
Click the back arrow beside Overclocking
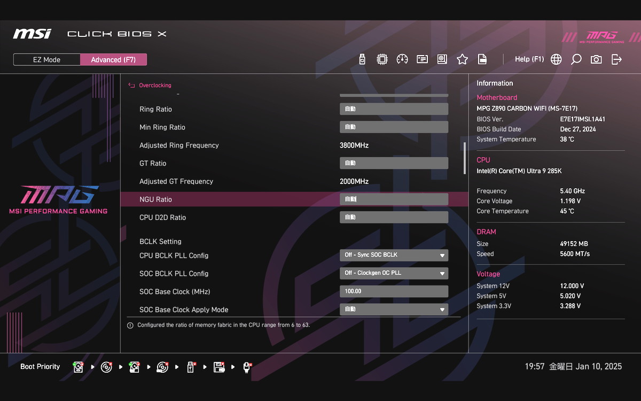click(131, 85)
